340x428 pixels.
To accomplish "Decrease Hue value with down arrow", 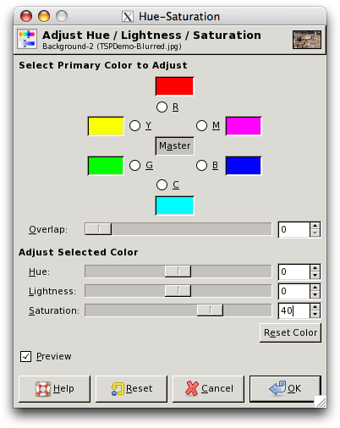I will (x=315, y=275).
